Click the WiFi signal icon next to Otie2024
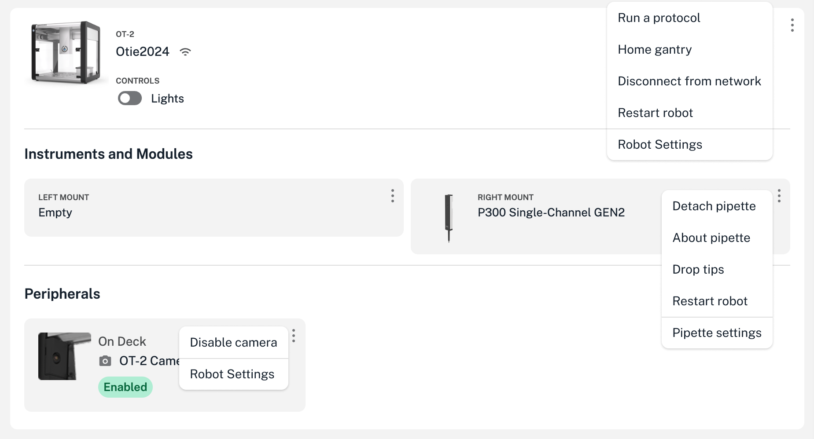Image resolution: width=814 pixels, height=439 pixels. 186,51
